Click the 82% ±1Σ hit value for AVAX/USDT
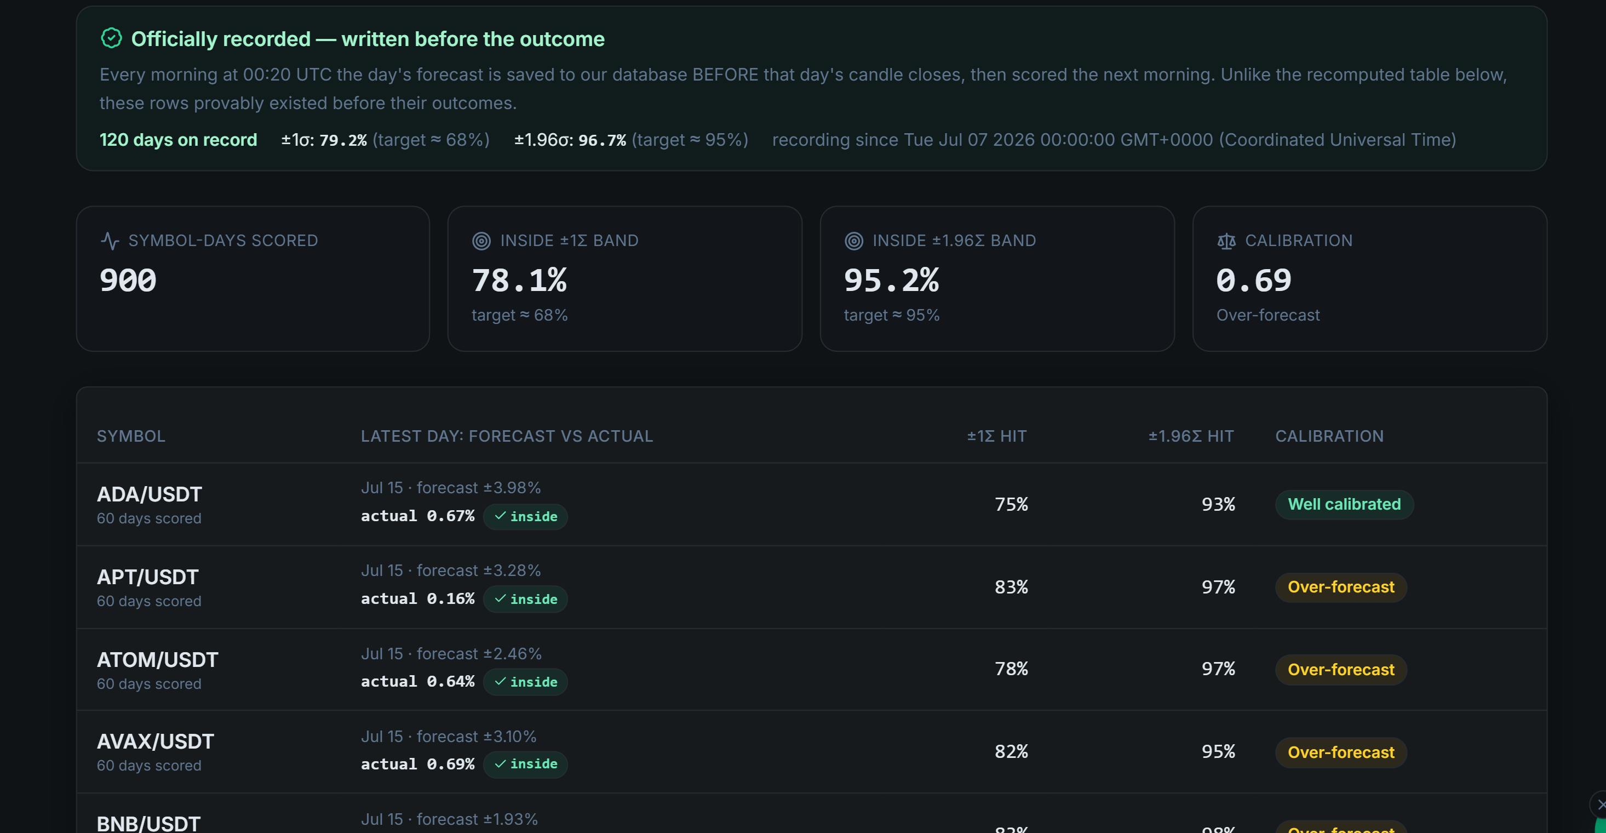 [1011, 752]
